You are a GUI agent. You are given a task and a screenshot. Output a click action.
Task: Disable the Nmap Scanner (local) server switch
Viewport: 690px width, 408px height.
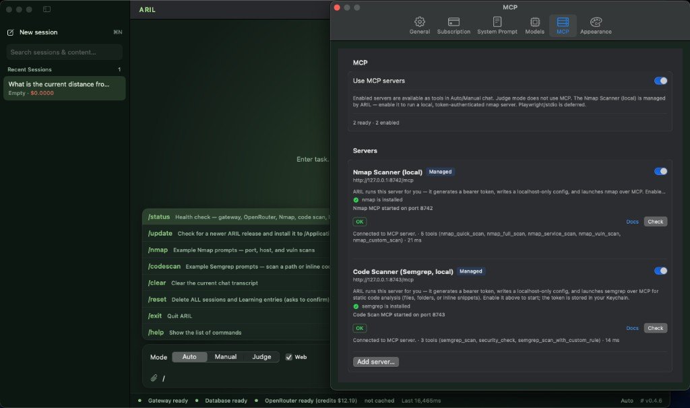(660, 171)
